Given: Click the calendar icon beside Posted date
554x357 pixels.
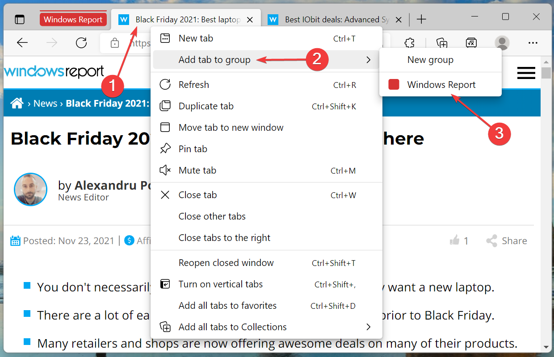Looking at the screenshot, I should 16,241.
